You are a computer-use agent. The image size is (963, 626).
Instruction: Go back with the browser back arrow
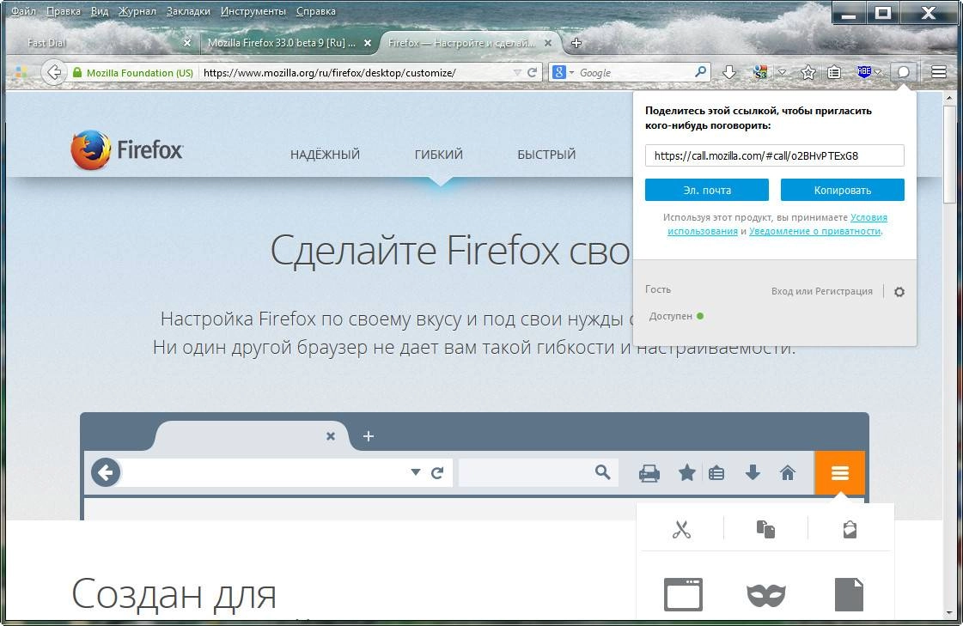54,72
